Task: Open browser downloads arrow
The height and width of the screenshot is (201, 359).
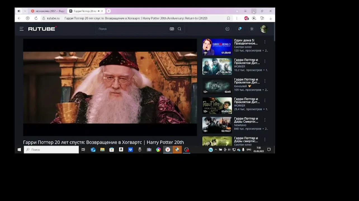Action: (x=271, y=18)
